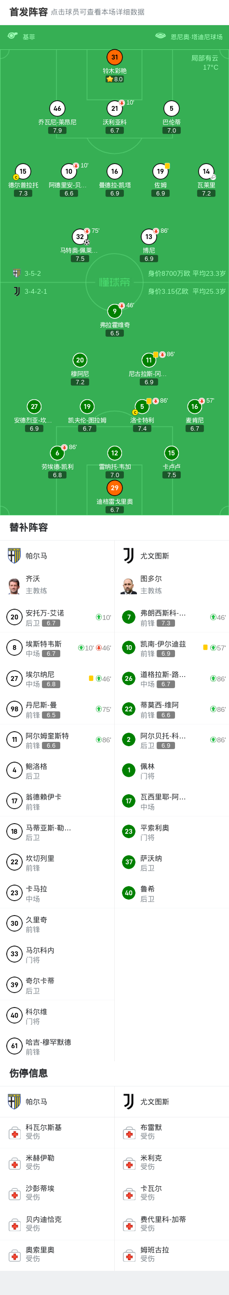Image resolution: width=229 pixels, height=1295 pixels.
Task: Open substitute 安托万-艾诺 row
Action: pos(57,617)
